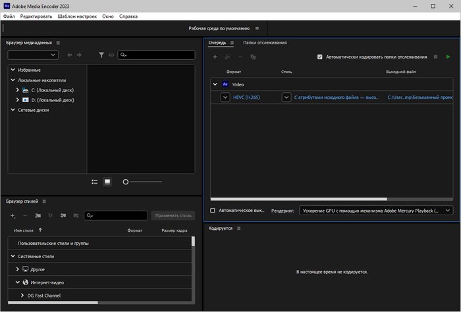Click the Add Source plus icon in Queue
The width and height of the screenshot is (461, 312).
pyautogui.click(x=215, y=57)
